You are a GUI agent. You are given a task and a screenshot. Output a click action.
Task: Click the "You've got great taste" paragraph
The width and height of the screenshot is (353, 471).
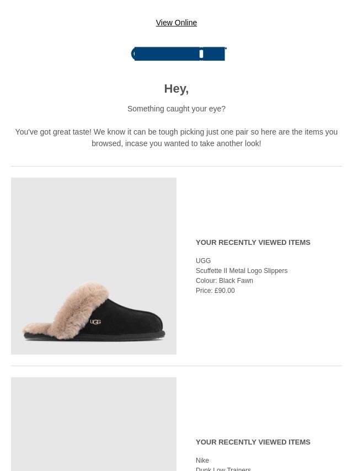176,137
